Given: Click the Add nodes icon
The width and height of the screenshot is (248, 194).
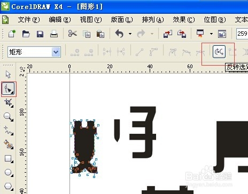Looking at the screenshot, I should 75,52.
